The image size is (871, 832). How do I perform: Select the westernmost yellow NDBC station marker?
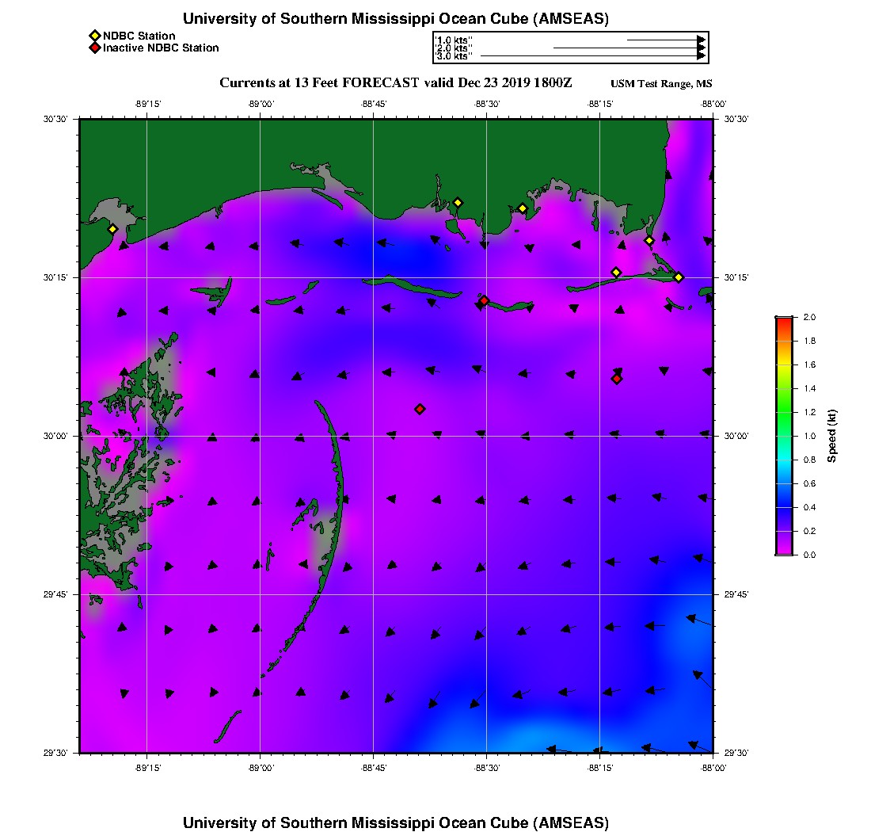(112, 229)
